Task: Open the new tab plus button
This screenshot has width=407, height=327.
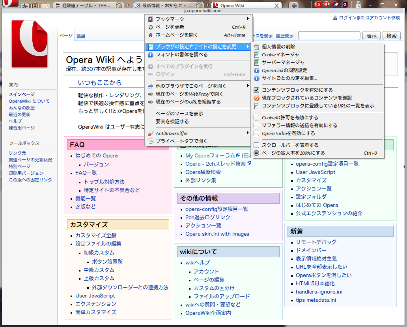Action: (294, 6)
